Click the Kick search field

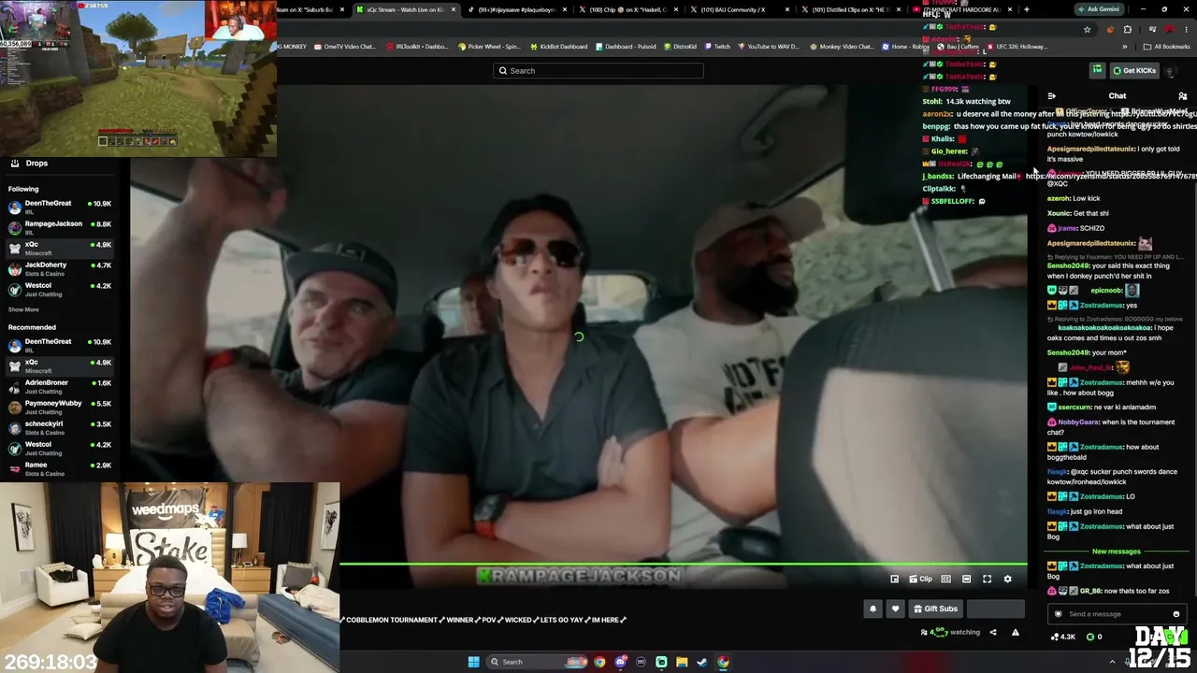coord(598,71)
